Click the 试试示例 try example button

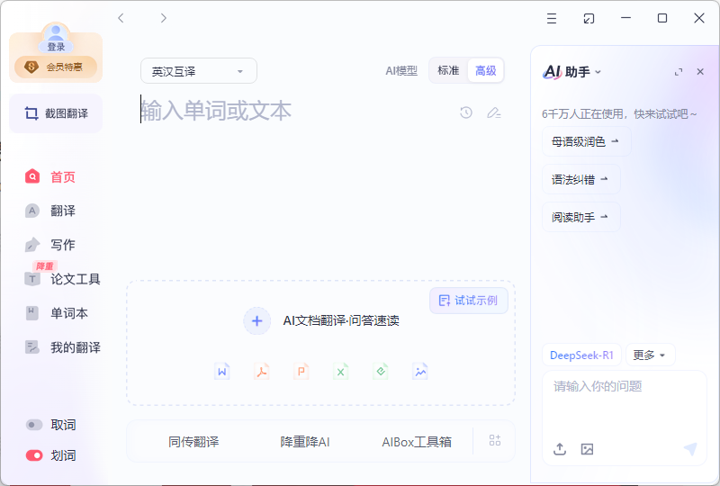[x=469, y=301]
